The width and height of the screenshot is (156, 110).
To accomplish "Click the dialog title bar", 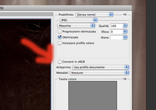I will coord(65,8).
